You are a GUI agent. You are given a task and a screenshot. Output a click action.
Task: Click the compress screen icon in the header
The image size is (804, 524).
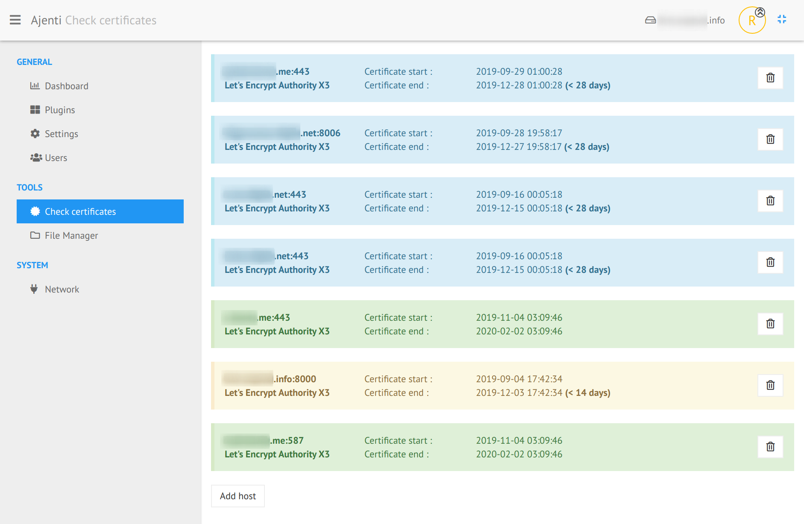coord(782,19)
